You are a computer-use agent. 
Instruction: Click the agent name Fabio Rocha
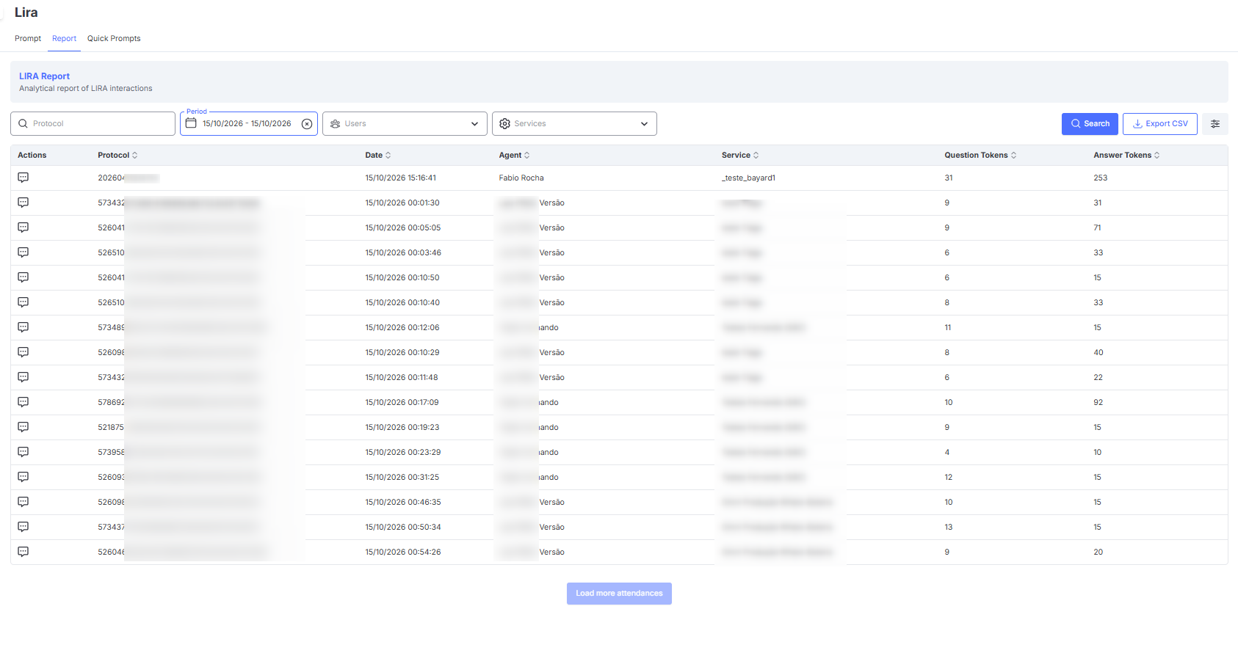[x=521, y=178]
